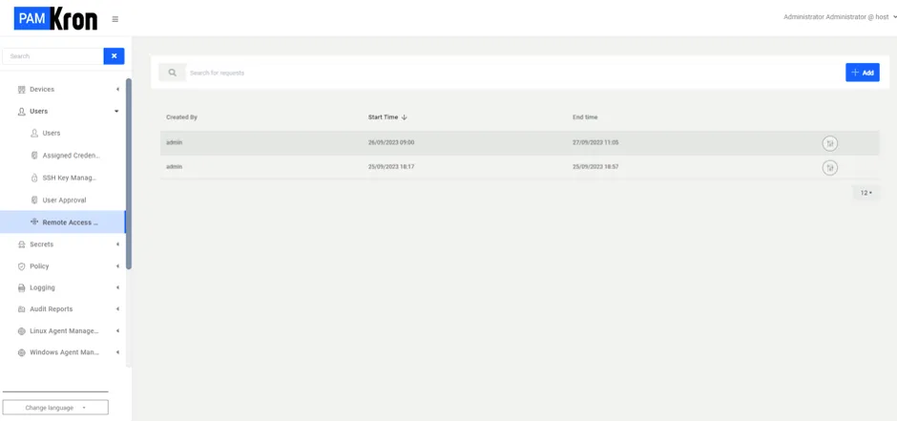
Task: Click the Devices grid icon
Action: (22, 90)
